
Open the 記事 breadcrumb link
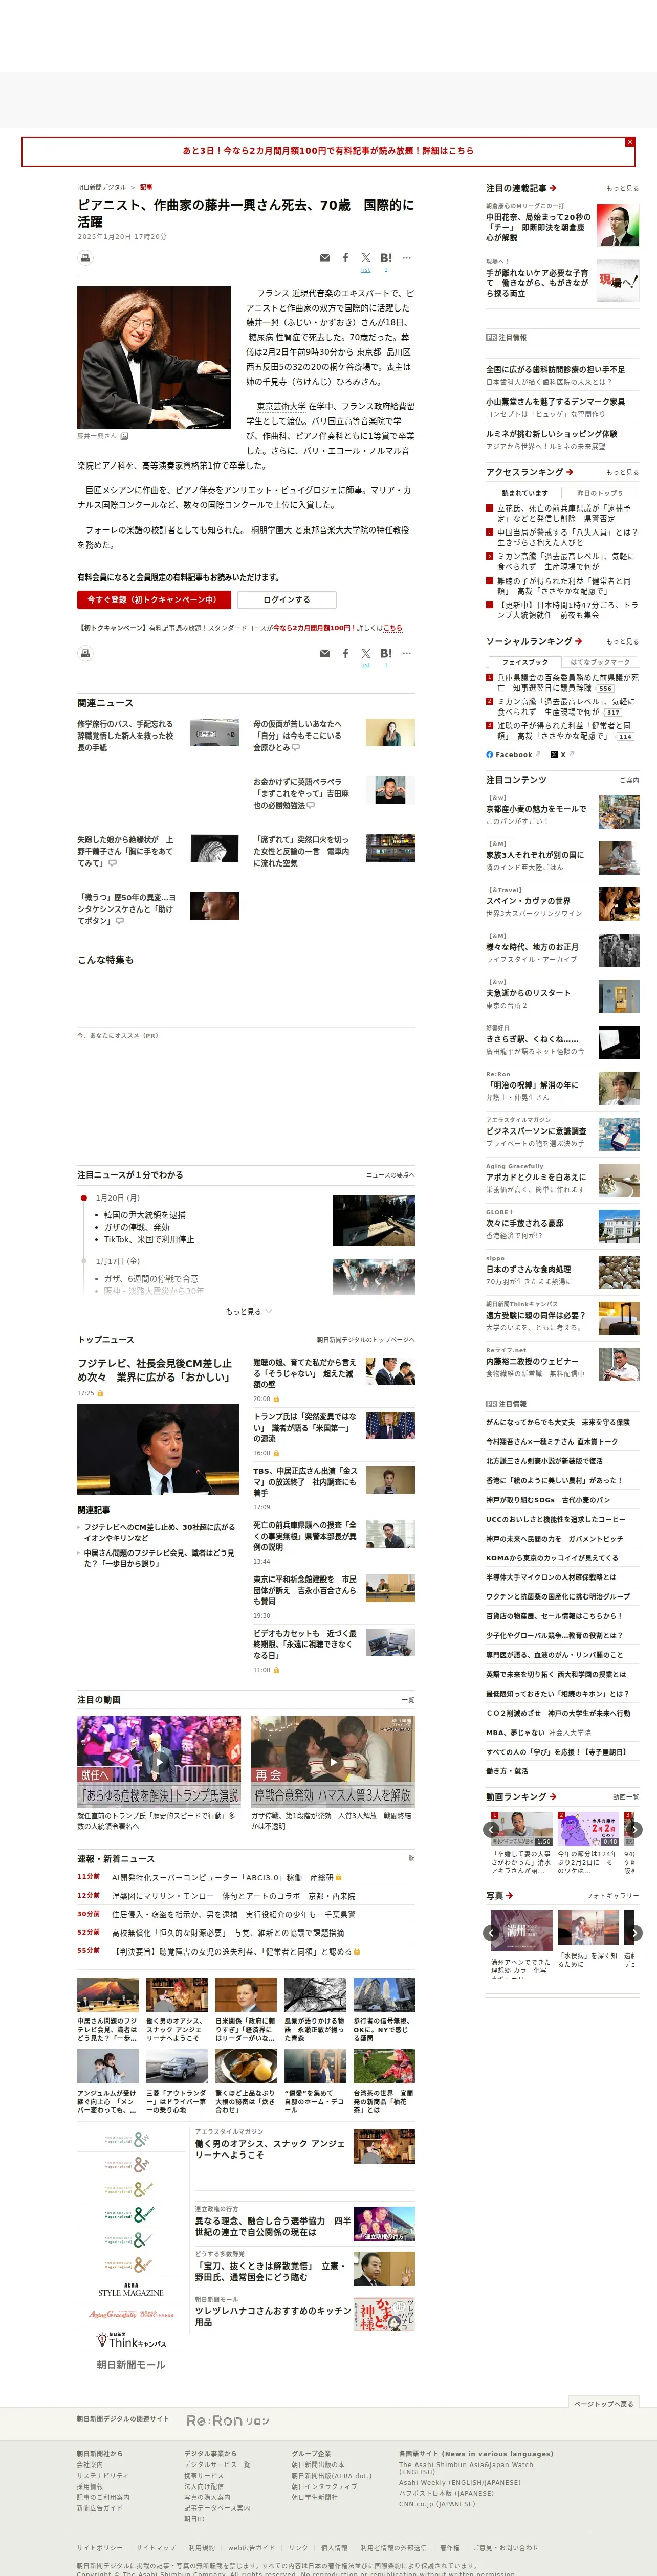point(146,187)
